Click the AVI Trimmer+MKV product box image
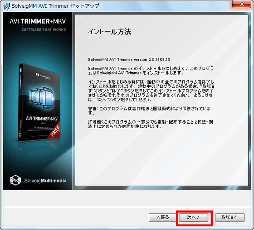Screen dimensions: 254x230 pos(39,102)
